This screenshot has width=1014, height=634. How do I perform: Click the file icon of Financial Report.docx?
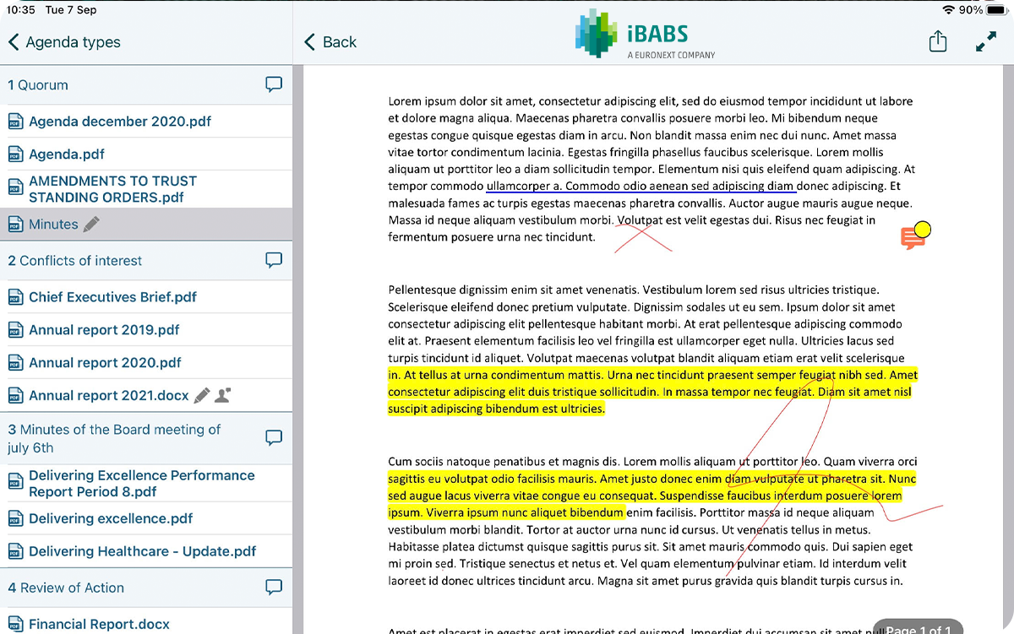(x=15, y=626)
